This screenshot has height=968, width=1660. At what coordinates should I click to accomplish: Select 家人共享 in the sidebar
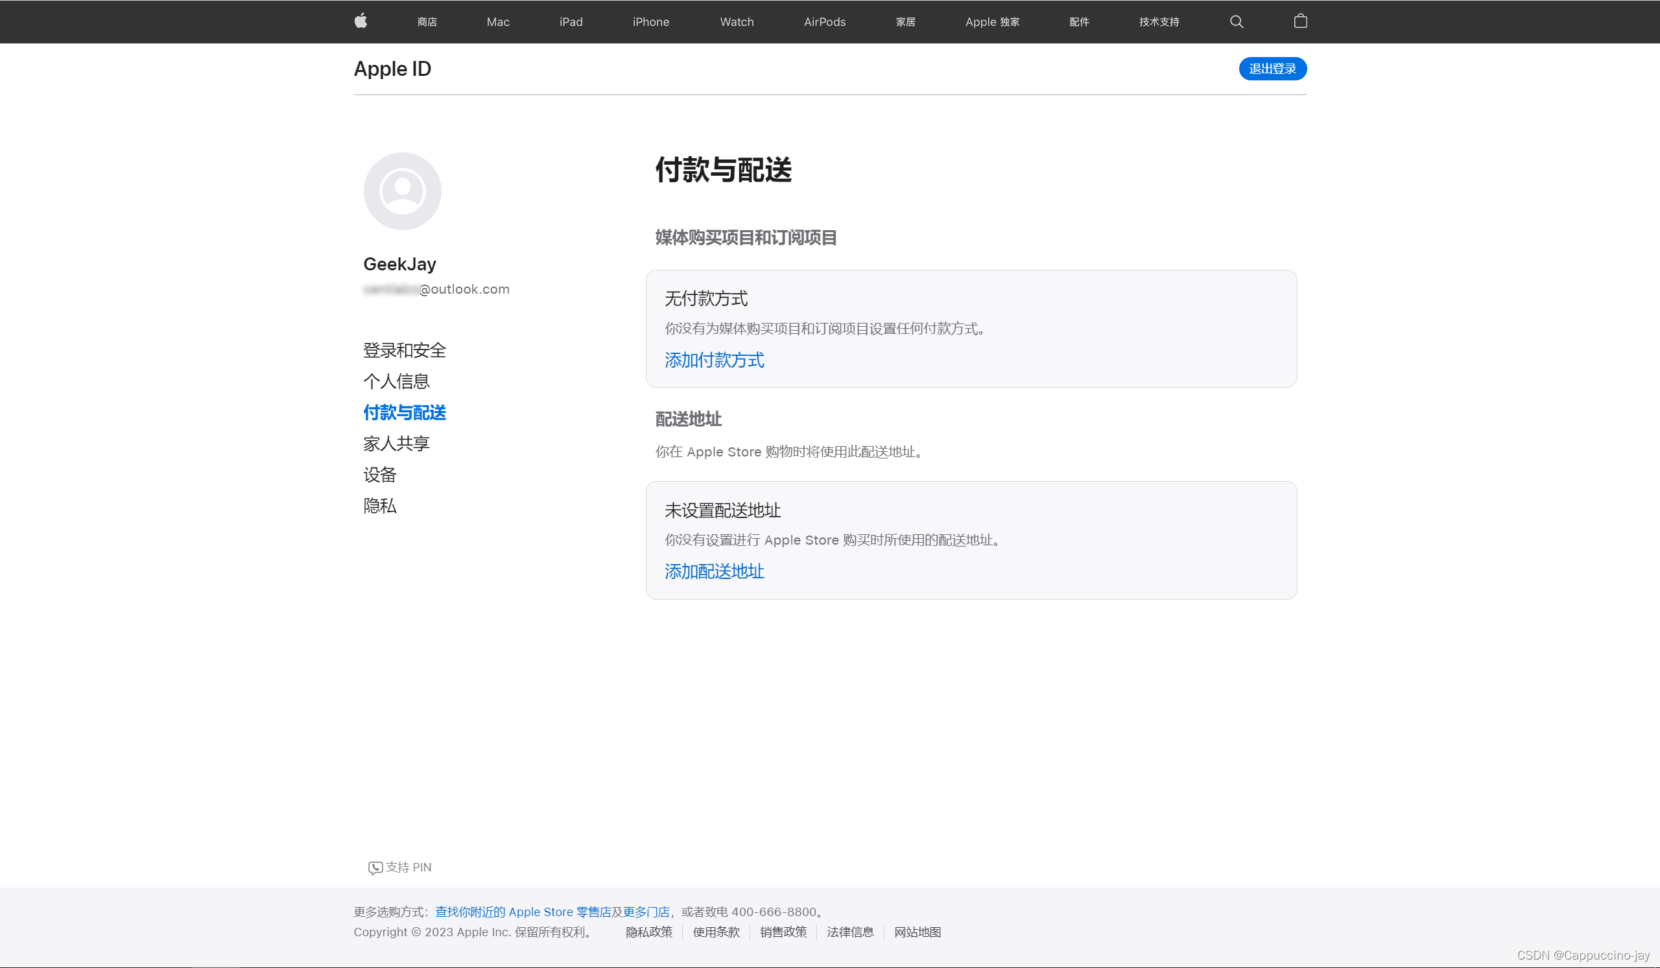pos(396,443)
